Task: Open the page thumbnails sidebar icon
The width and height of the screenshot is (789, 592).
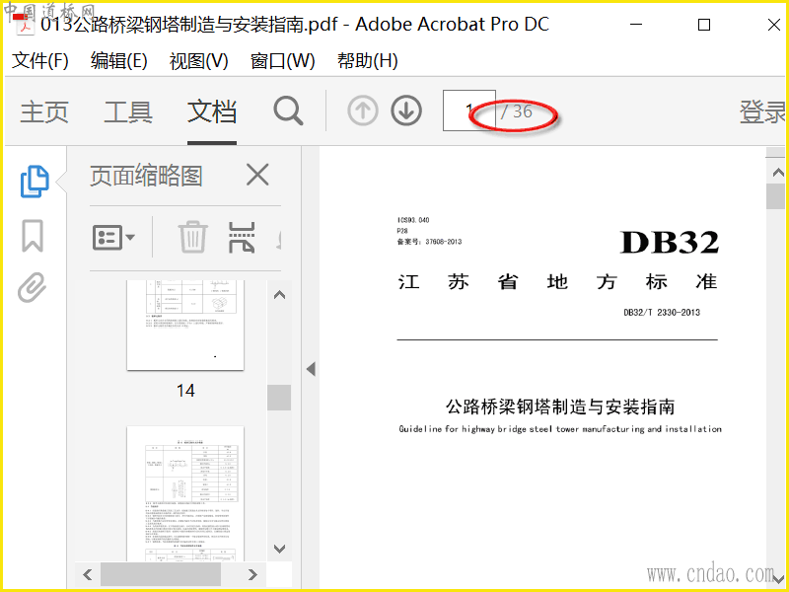Action: click(35, 182)
